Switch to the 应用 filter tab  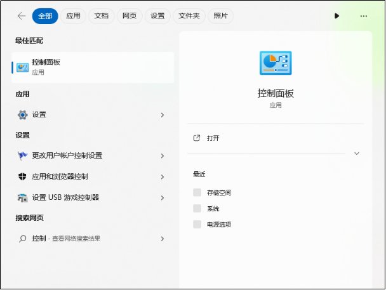coord(73,16)
